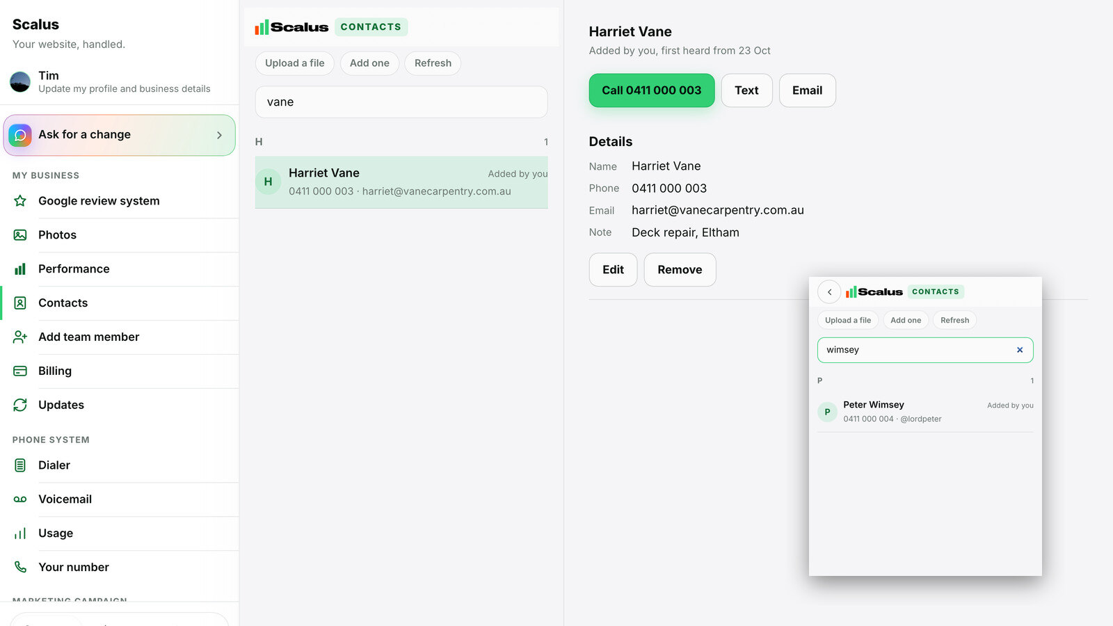Click the H avatar next to Harriet Vane
This screenshot has height=626, width=1113.
[268, 182]
